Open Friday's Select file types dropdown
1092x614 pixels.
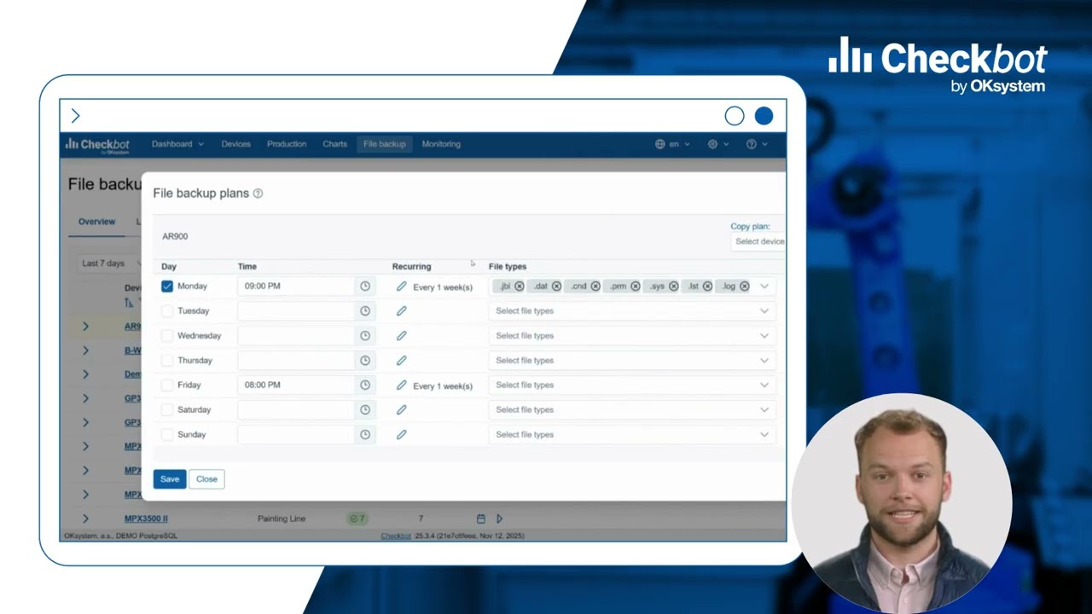(x=632, y=385)
